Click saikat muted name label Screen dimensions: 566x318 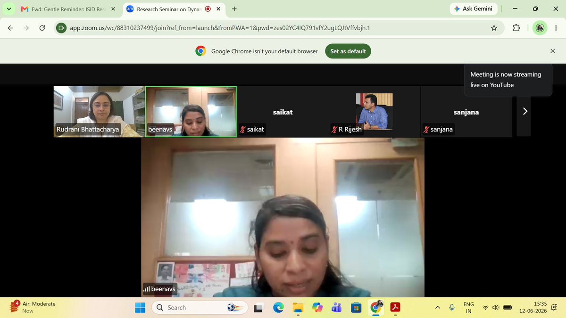point(252,129)
